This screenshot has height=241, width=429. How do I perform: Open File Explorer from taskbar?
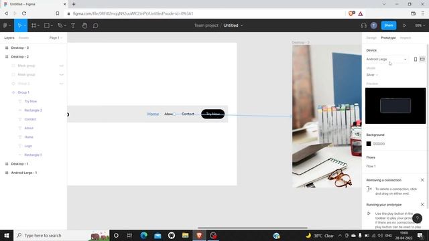click(185, 235)
